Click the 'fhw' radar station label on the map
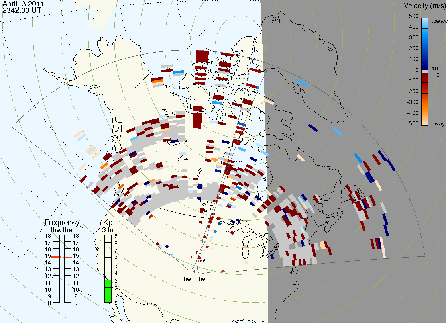The width and height of the screenshot is (448, 323). coord(186,279)
